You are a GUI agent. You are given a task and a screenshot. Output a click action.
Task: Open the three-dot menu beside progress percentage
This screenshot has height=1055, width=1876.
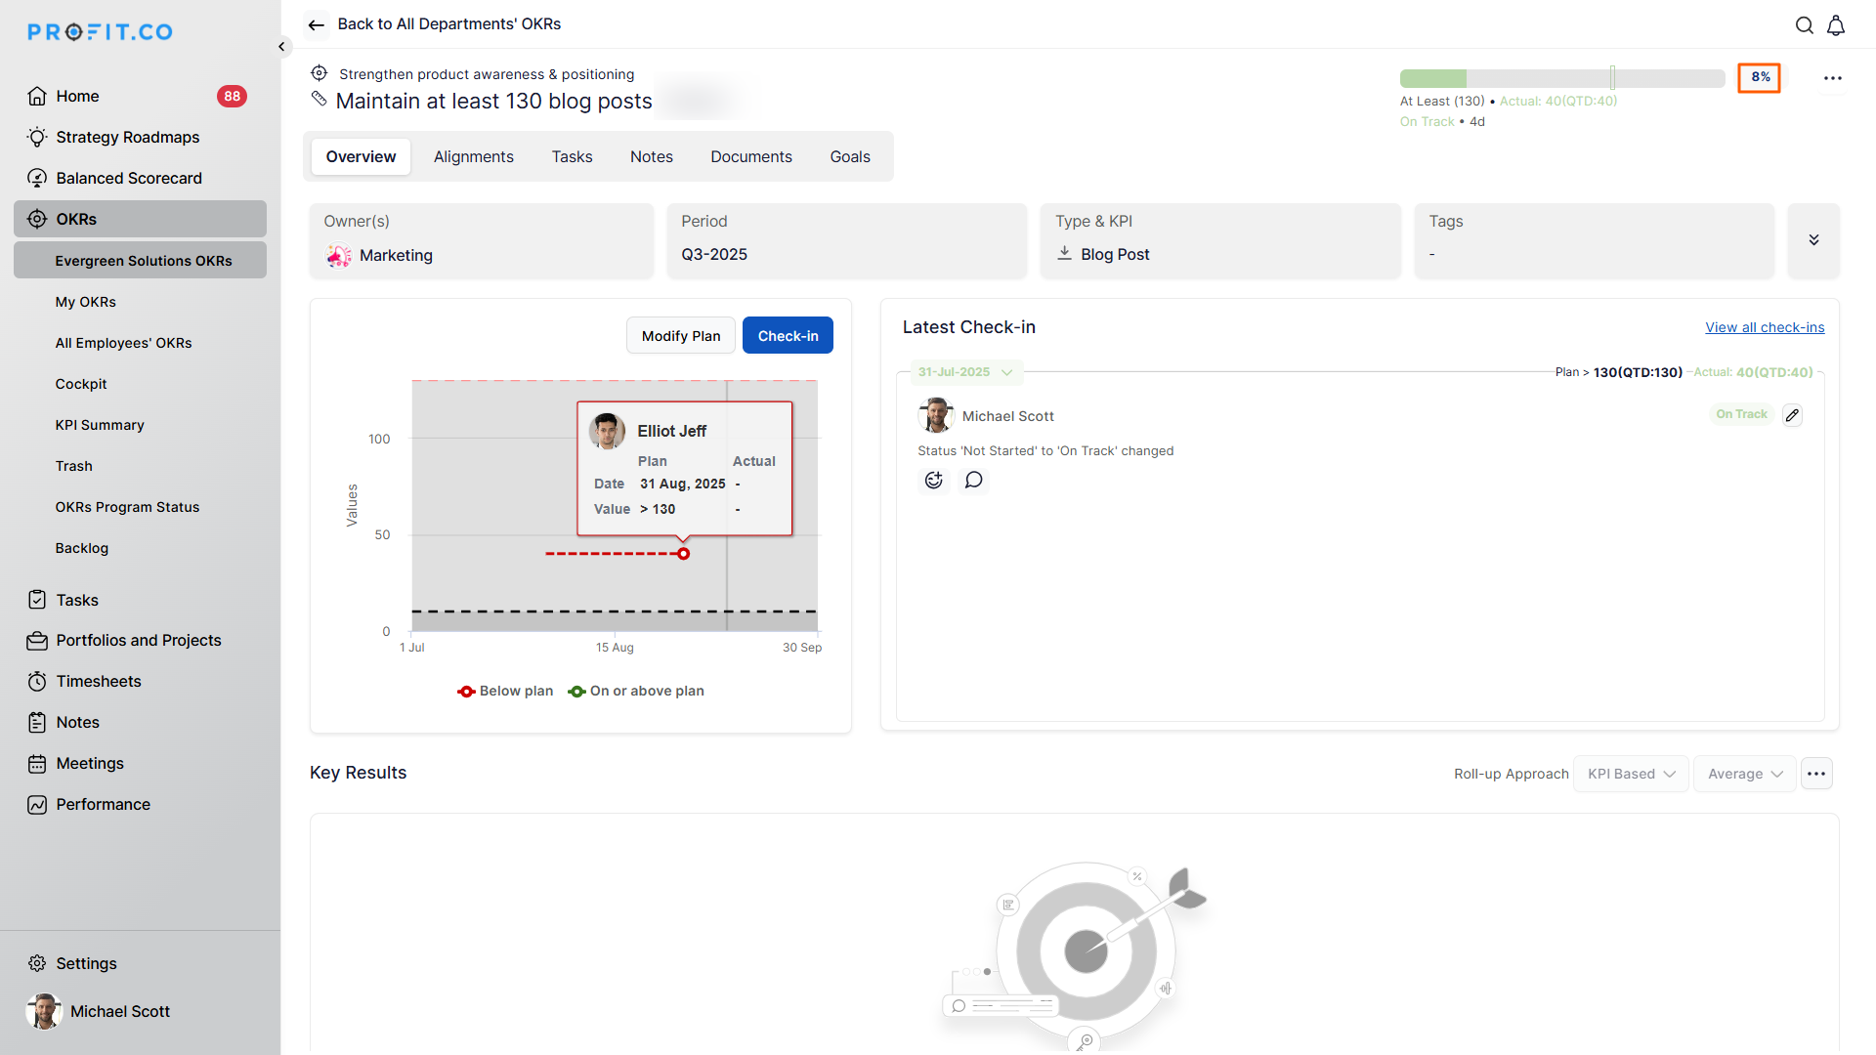pos(1832,78)
